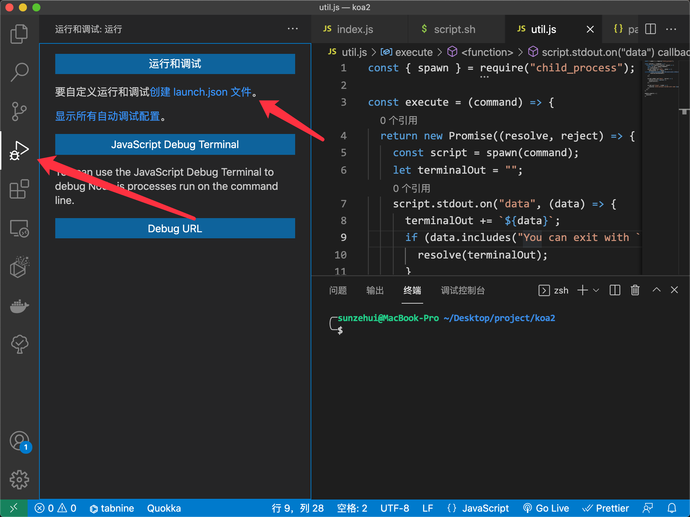Delete terminal with trash icon

[x=635, y=290]
